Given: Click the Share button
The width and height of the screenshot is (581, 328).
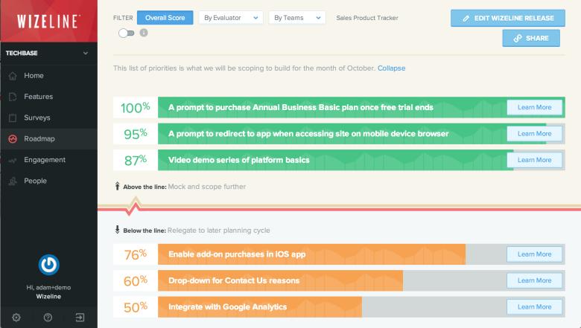Looking at the screenshot, I should [x=530, y=38].
